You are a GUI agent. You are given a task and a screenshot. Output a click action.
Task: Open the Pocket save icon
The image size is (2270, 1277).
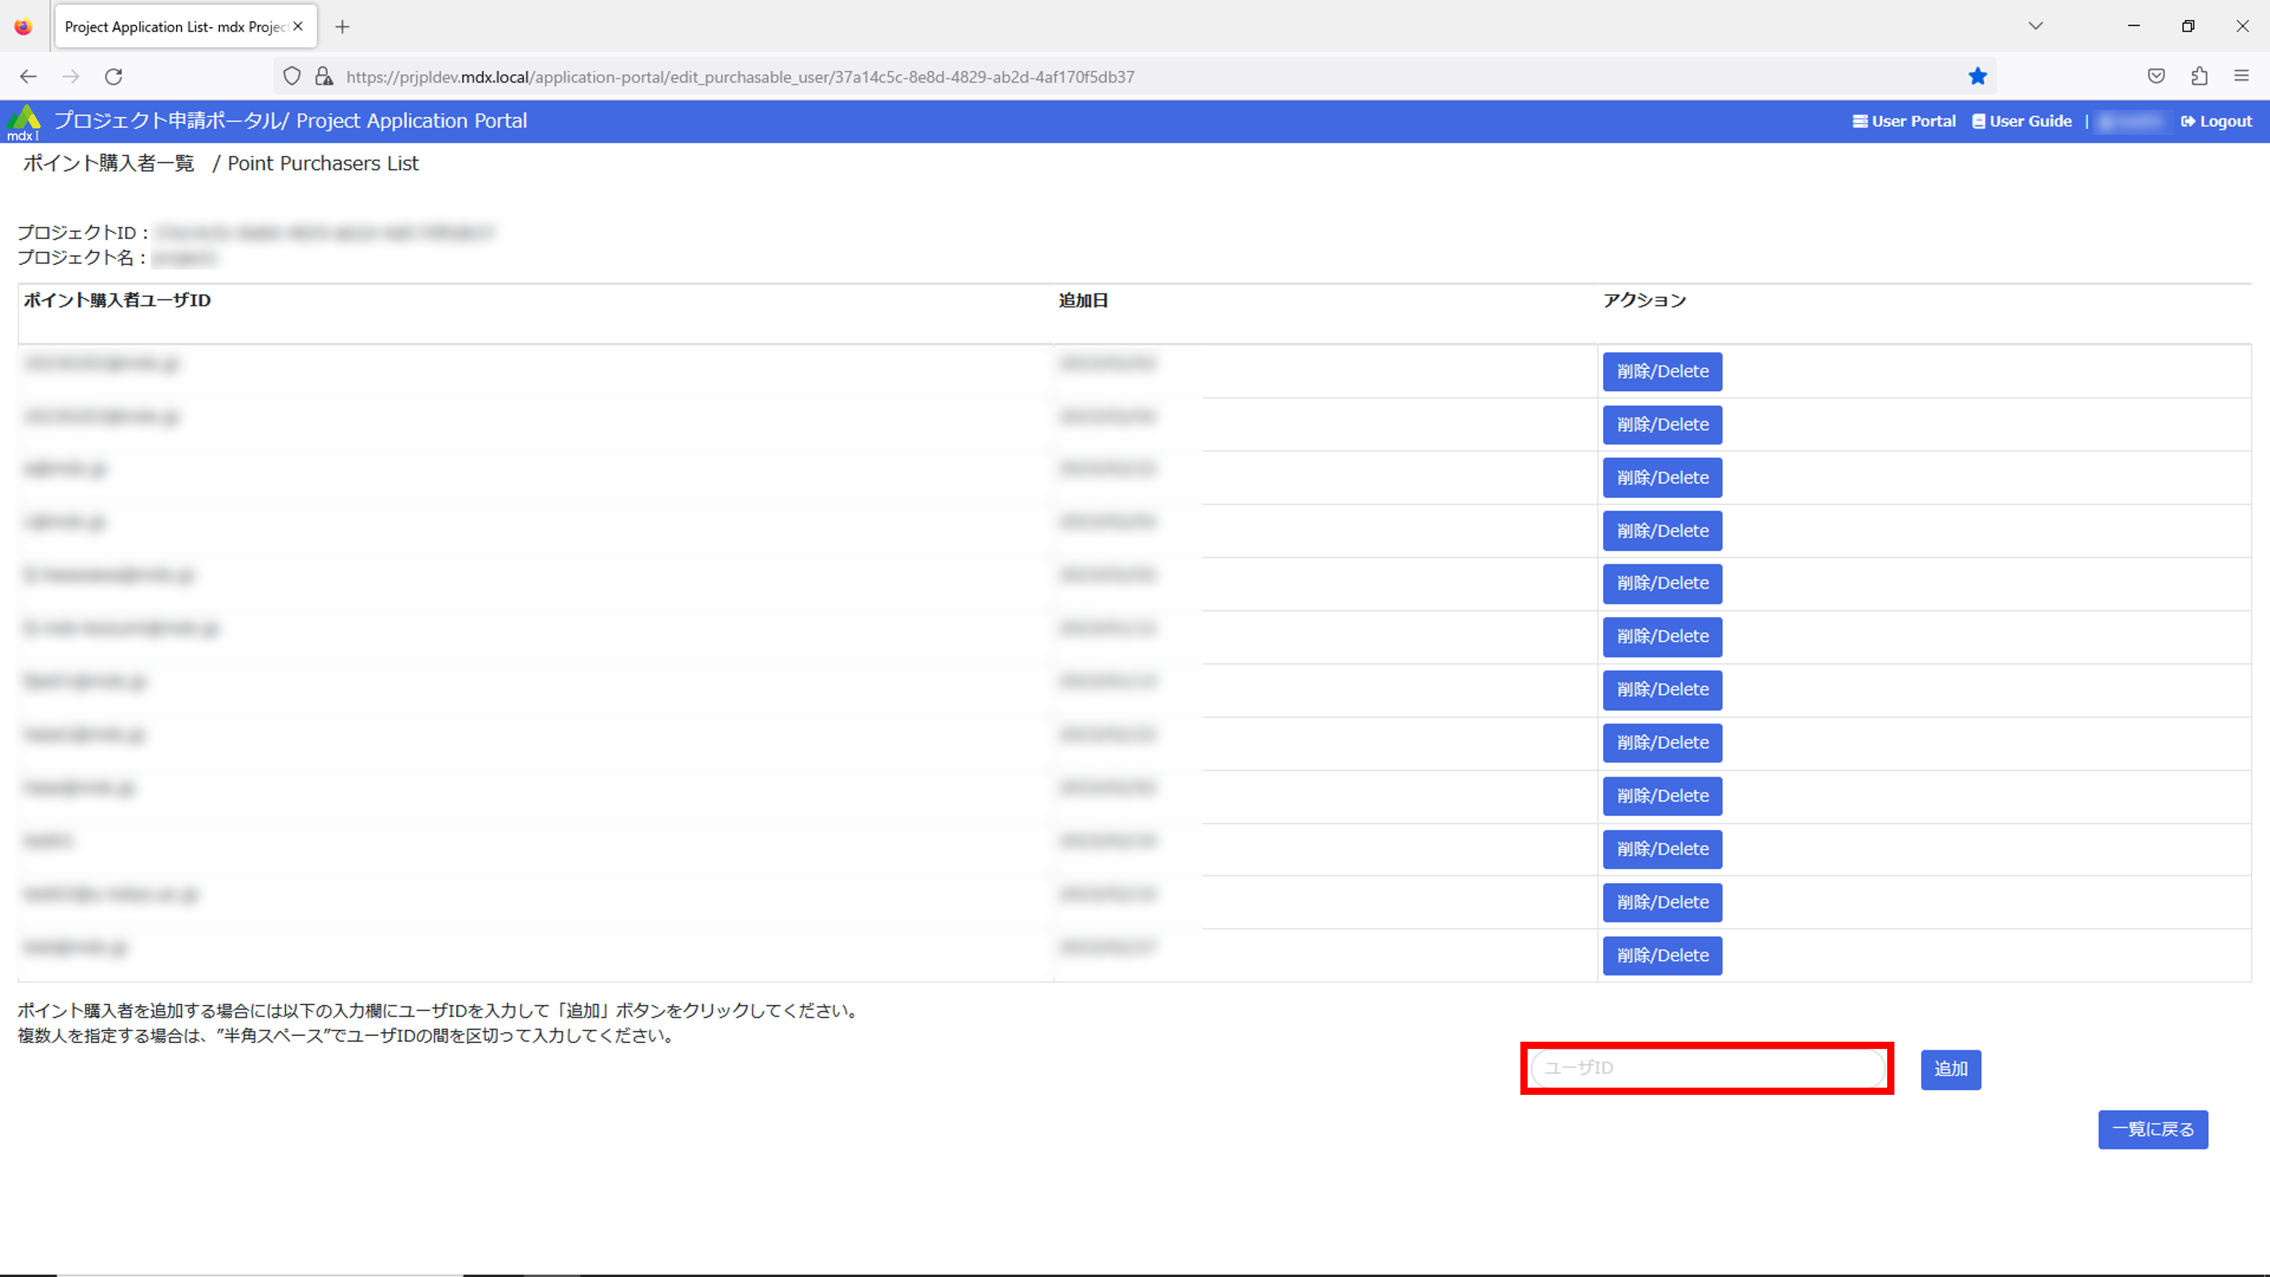pyautogui.click(x=2156, y=77)
